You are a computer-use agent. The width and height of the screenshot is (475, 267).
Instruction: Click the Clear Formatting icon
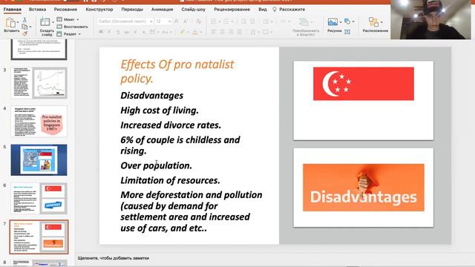click(198, 22)
